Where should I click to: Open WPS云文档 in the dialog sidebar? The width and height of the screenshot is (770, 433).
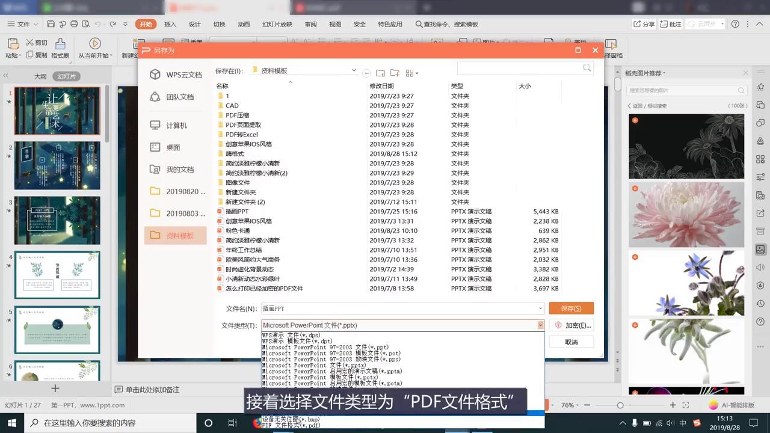point(176,75)
